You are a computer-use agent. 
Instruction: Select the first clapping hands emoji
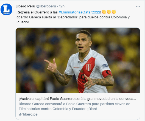104,12
